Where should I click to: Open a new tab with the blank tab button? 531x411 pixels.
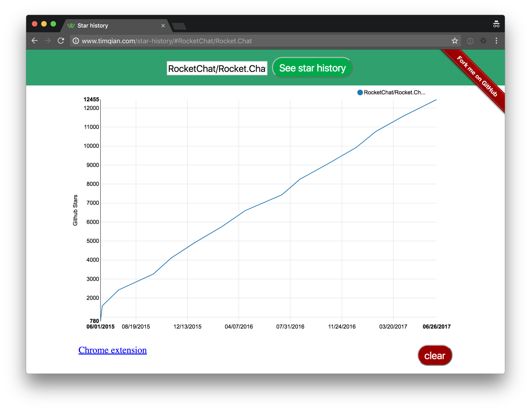[x=179, y=26]
